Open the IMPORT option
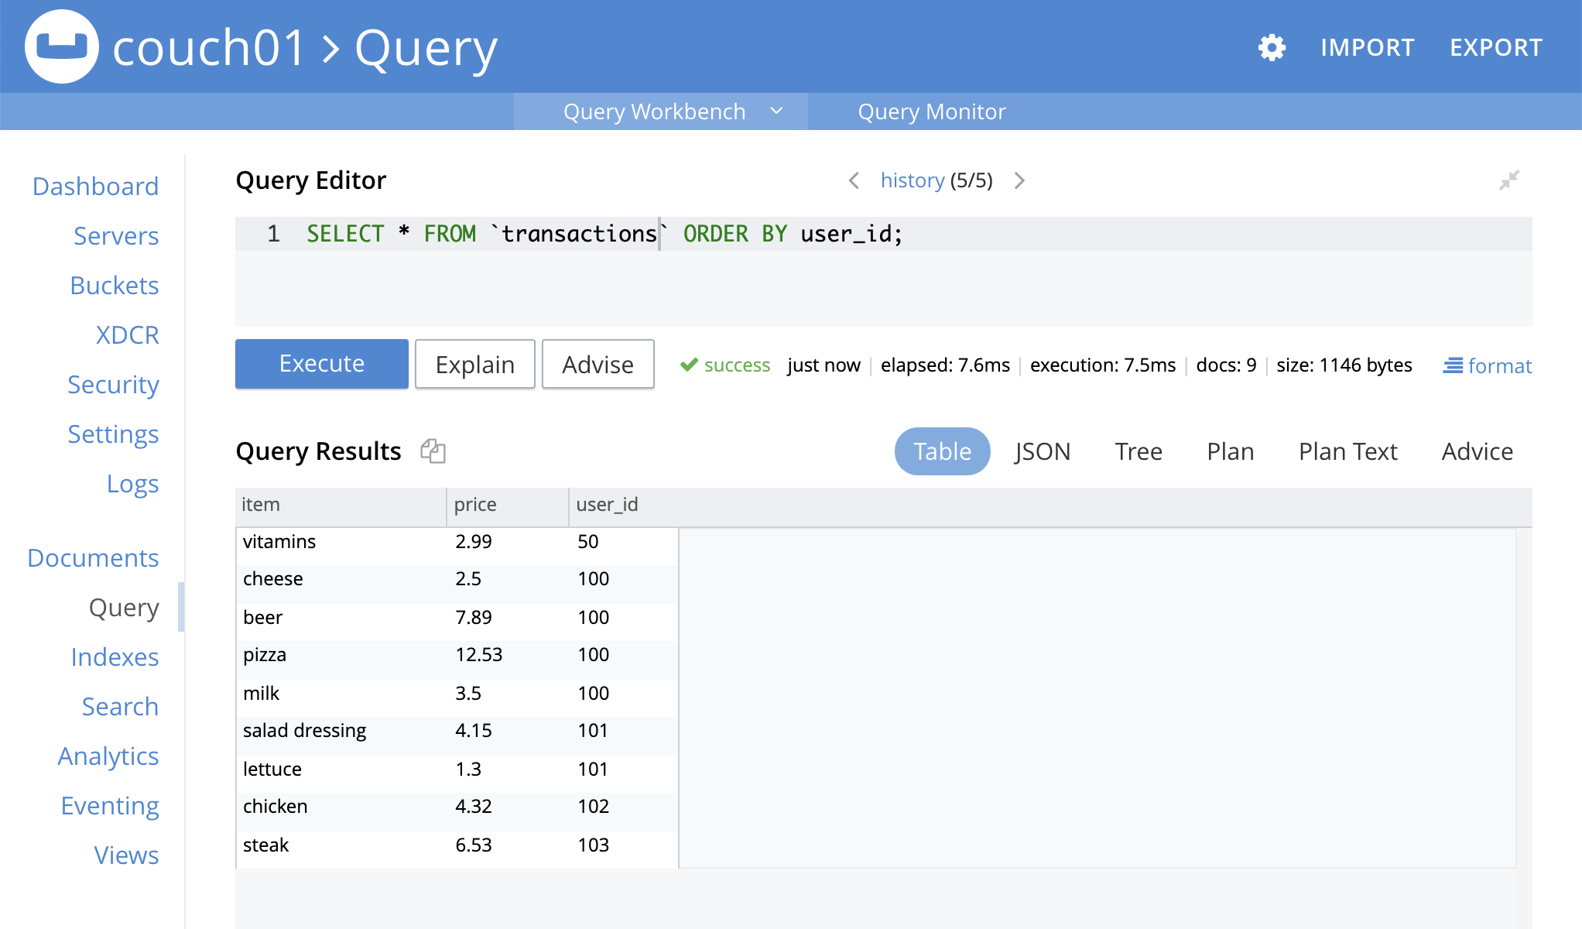This screenshot has height=929, width=1582. click(x=1367, y=47)
